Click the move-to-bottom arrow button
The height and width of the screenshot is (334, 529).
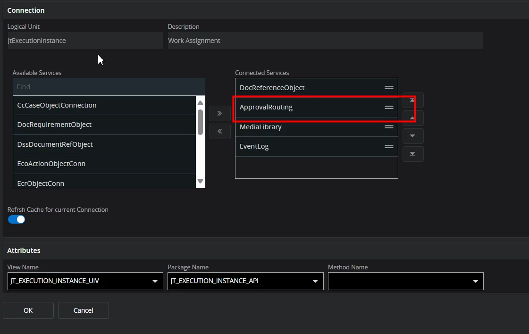point(413,154)
